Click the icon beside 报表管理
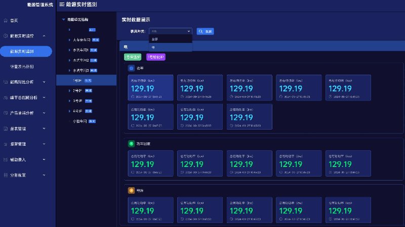 pos(6,129)
